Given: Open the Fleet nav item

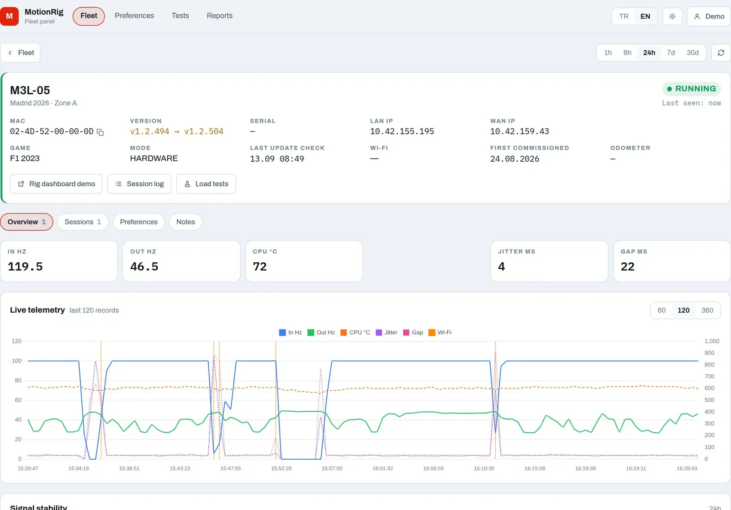Looking at the screenshot, I should (89, 16).
